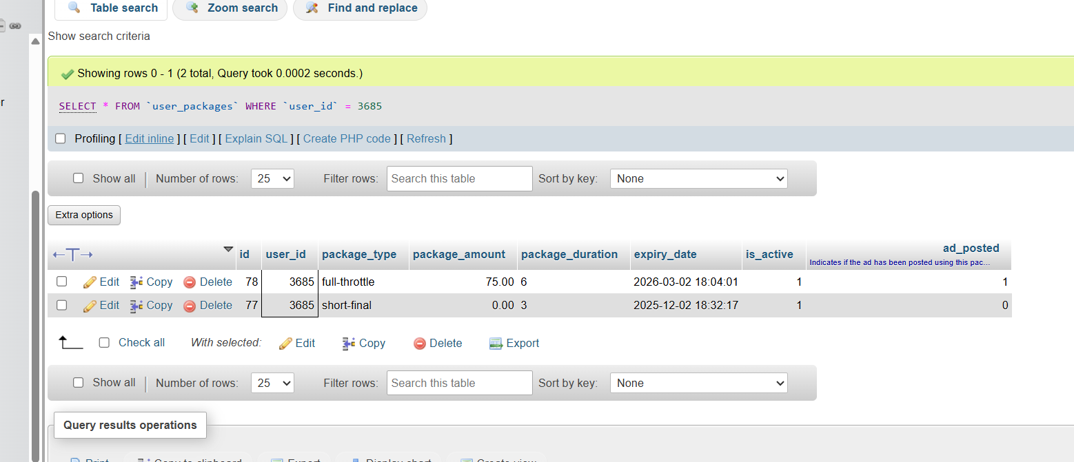
Task: Click the Explain SQL link
Action: 256,138
